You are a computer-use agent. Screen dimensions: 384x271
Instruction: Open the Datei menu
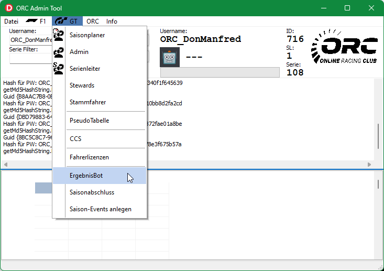click(11, 21)
